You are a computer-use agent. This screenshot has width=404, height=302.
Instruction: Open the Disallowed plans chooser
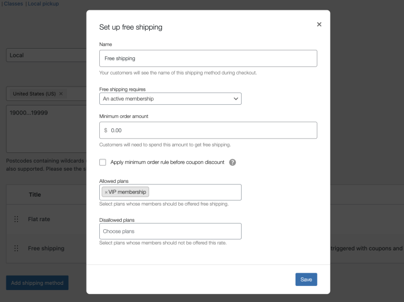click(170, 232)
